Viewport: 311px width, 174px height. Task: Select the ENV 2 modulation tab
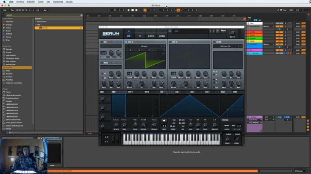pos(130,92)
